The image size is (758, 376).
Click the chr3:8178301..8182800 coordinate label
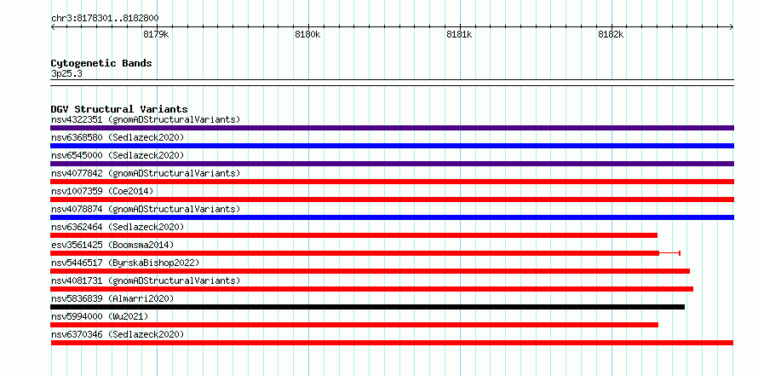105,19
